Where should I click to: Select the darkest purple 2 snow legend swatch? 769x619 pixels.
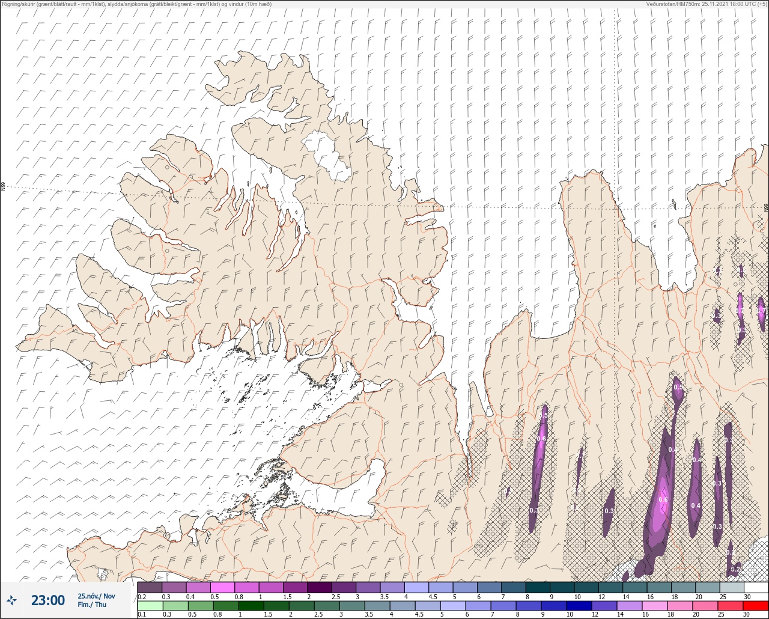[320, 587]
